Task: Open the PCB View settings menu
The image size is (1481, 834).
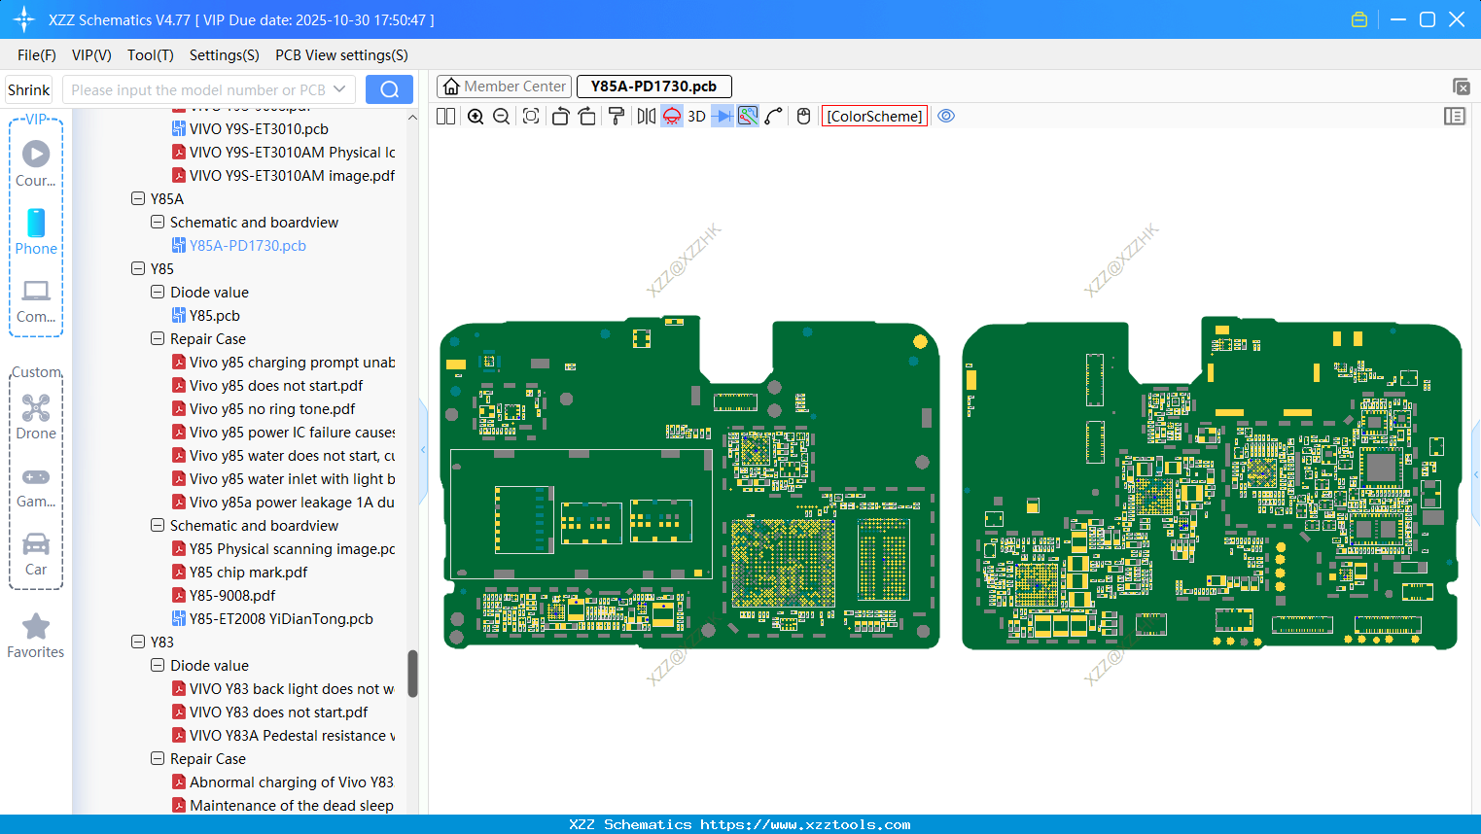Action: [341, 55]
